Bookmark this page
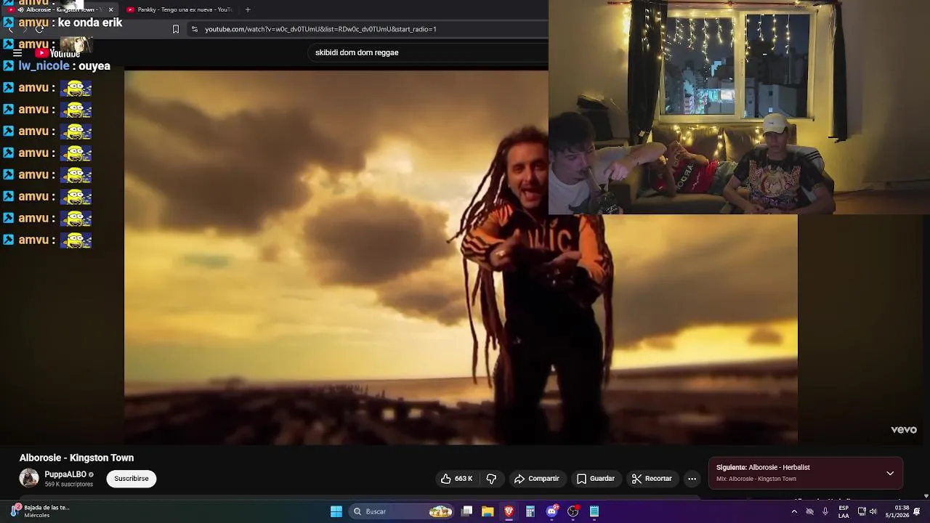930x523 pixels. click(x=175, y=29)
